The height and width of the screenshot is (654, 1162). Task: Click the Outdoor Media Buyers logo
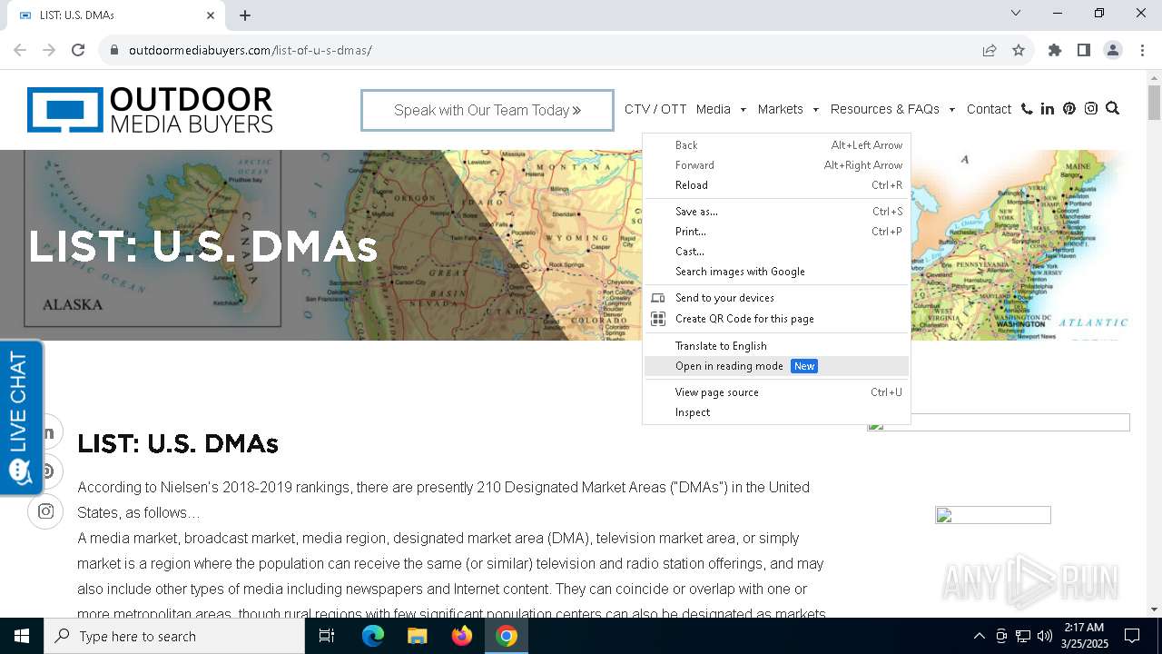point(150,110)
